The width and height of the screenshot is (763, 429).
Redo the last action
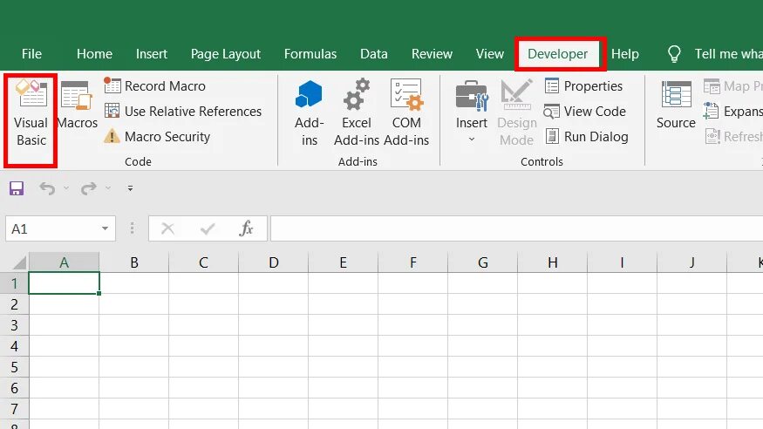click(x=89, y=188)
